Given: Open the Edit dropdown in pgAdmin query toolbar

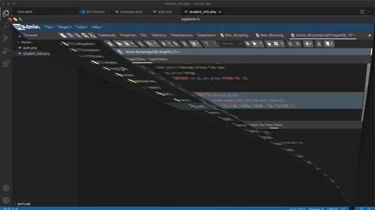Looking at the screenshot, I should tap(195, 44).
